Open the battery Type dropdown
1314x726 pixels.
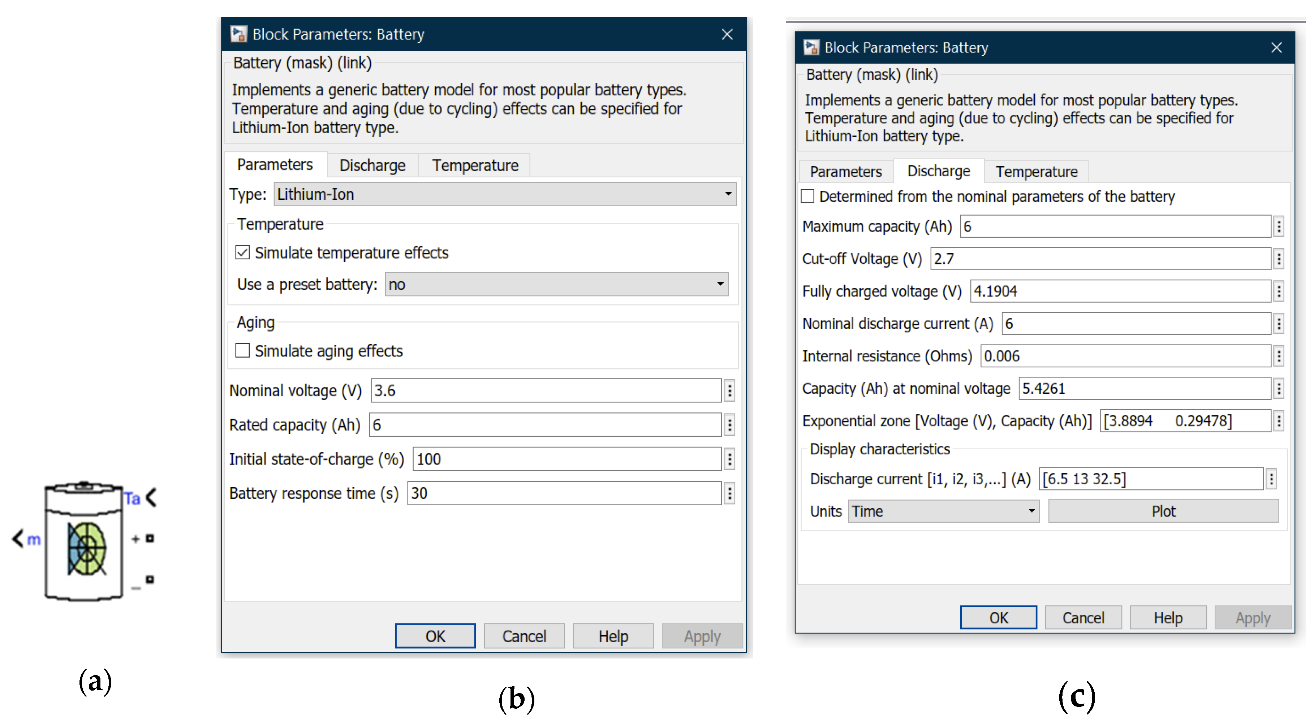(504, 194)
